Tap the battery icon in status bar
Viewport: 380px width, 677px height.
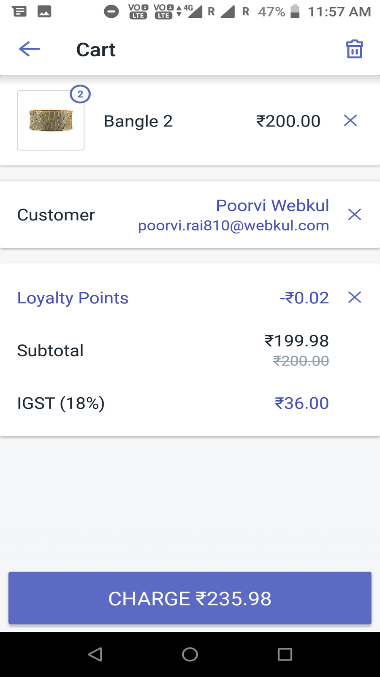295,11
